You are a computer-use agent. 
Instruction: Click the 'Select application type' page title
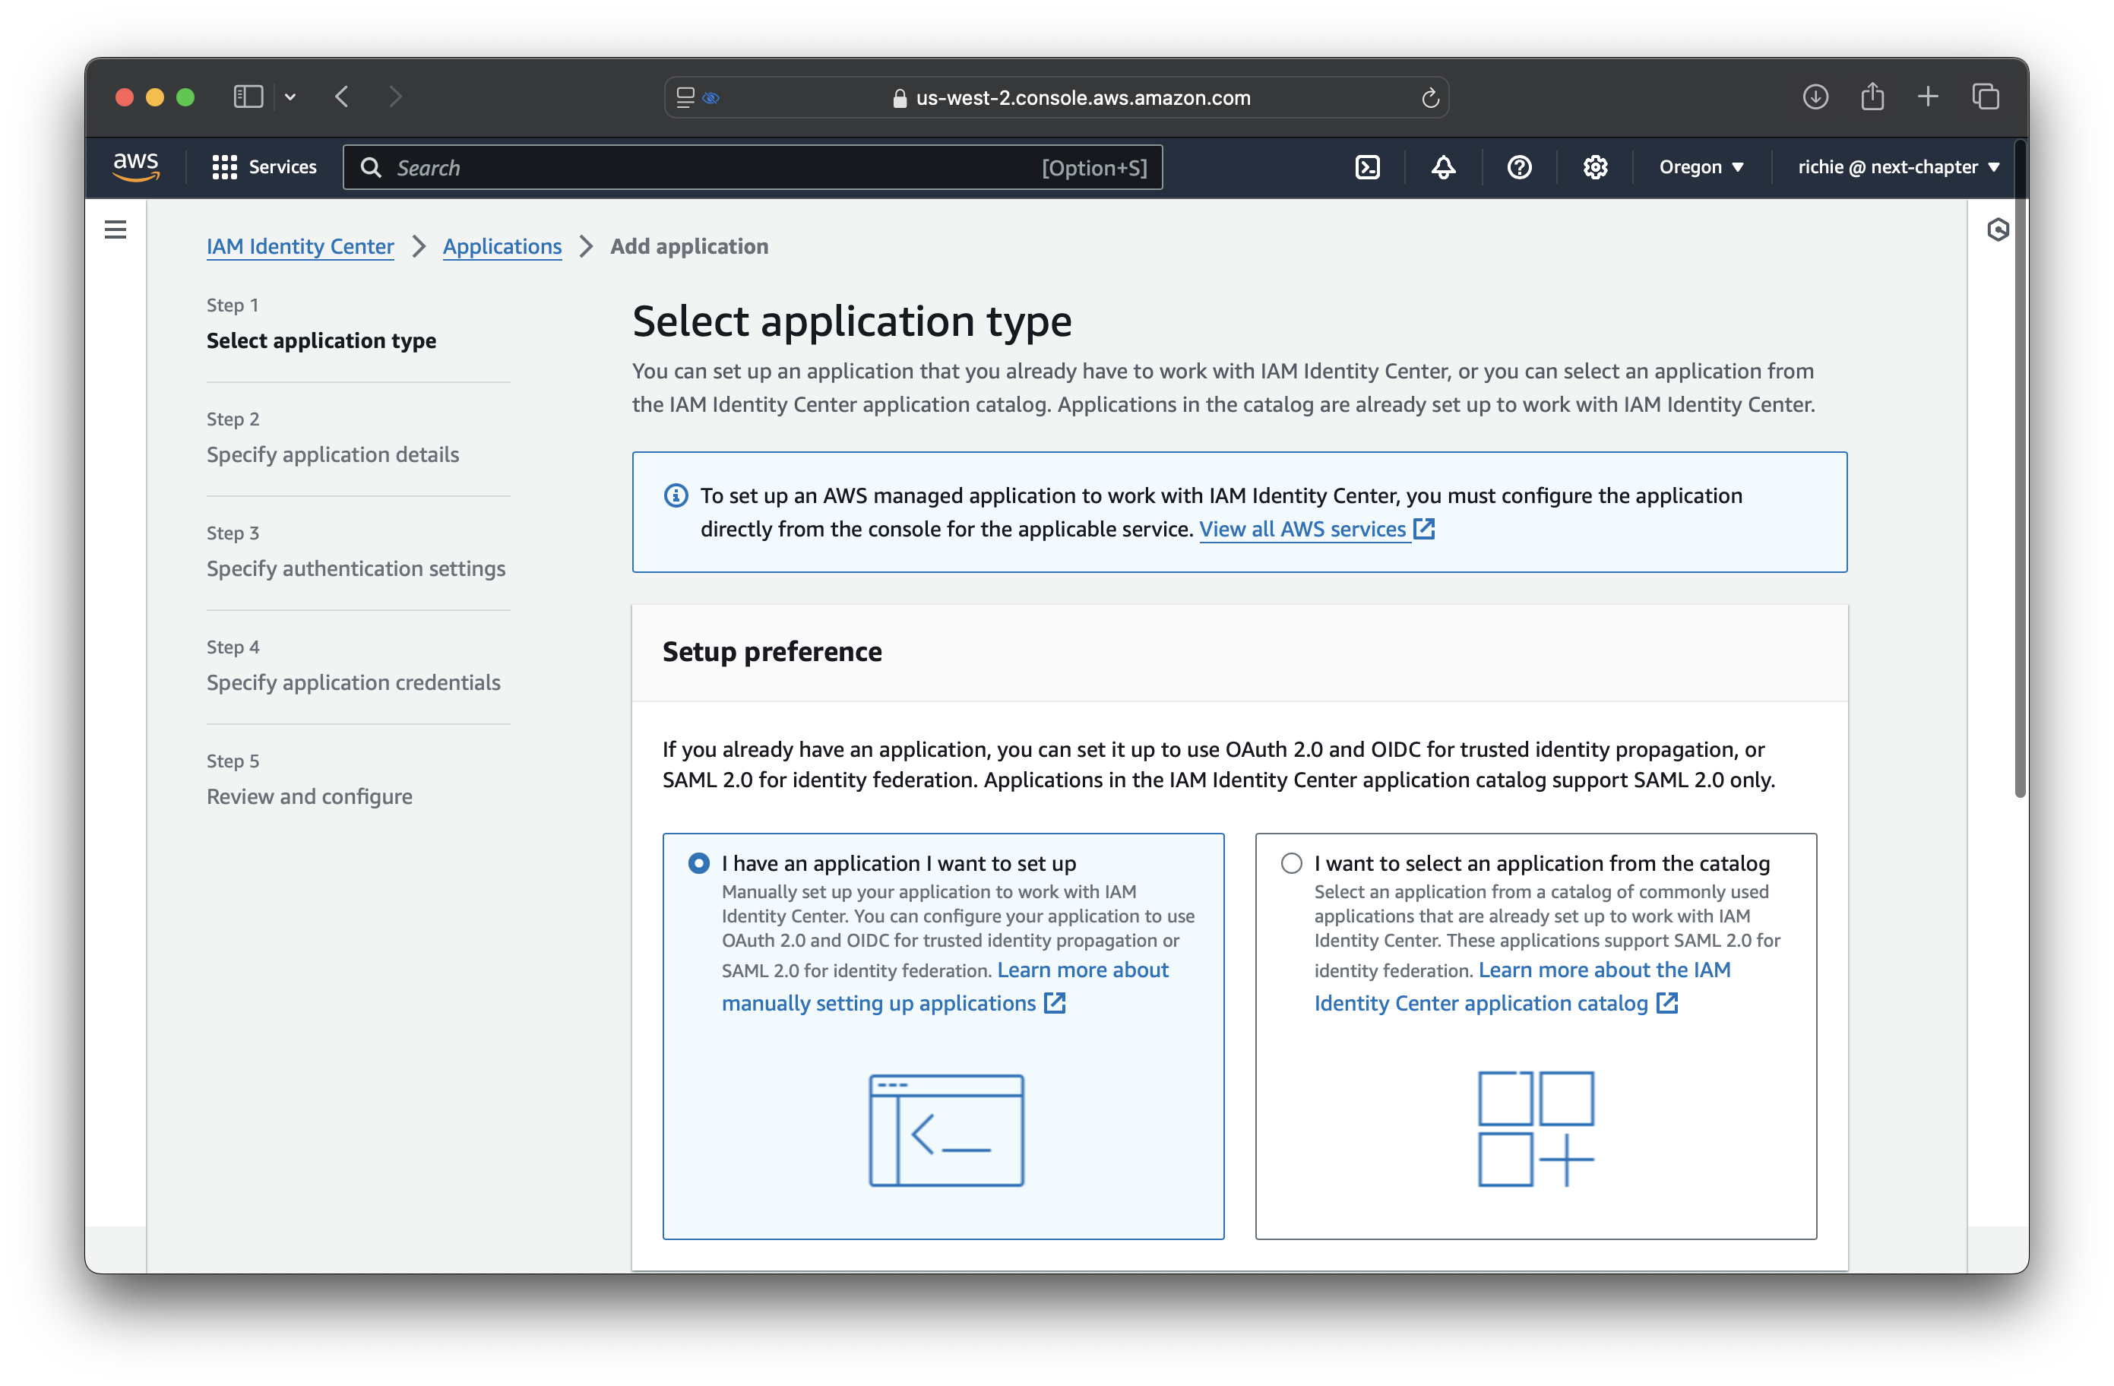(x=852, y=321)
